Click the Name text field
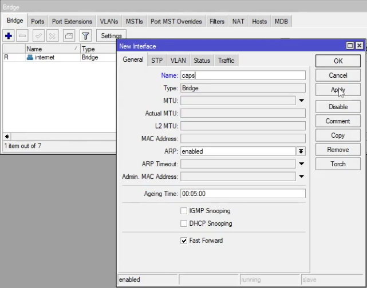Image resolution: width=367 pixels, height=288 pixels. tap(243, 75)
